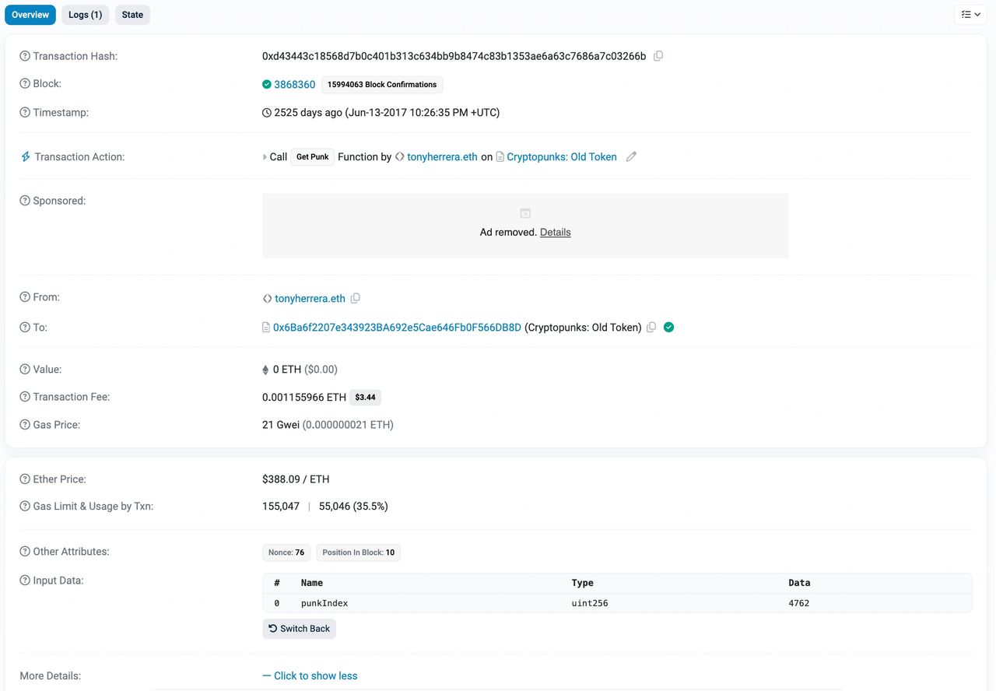Click the punkIndex name cell
The image size is (996, 691).
[324, 603]
